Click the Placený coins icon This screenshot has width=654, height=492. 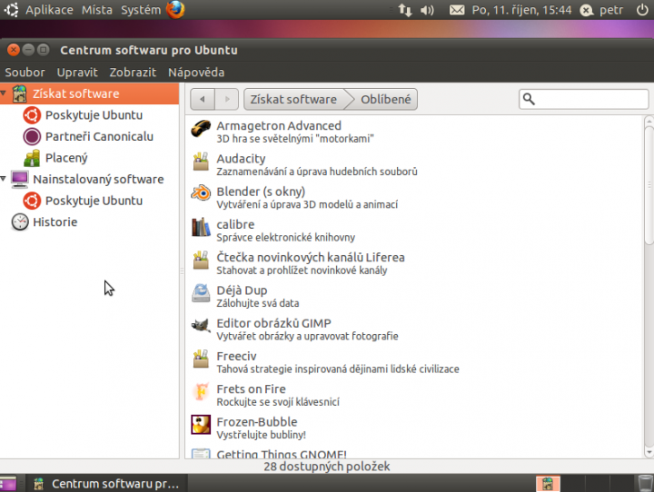[32, 158]
